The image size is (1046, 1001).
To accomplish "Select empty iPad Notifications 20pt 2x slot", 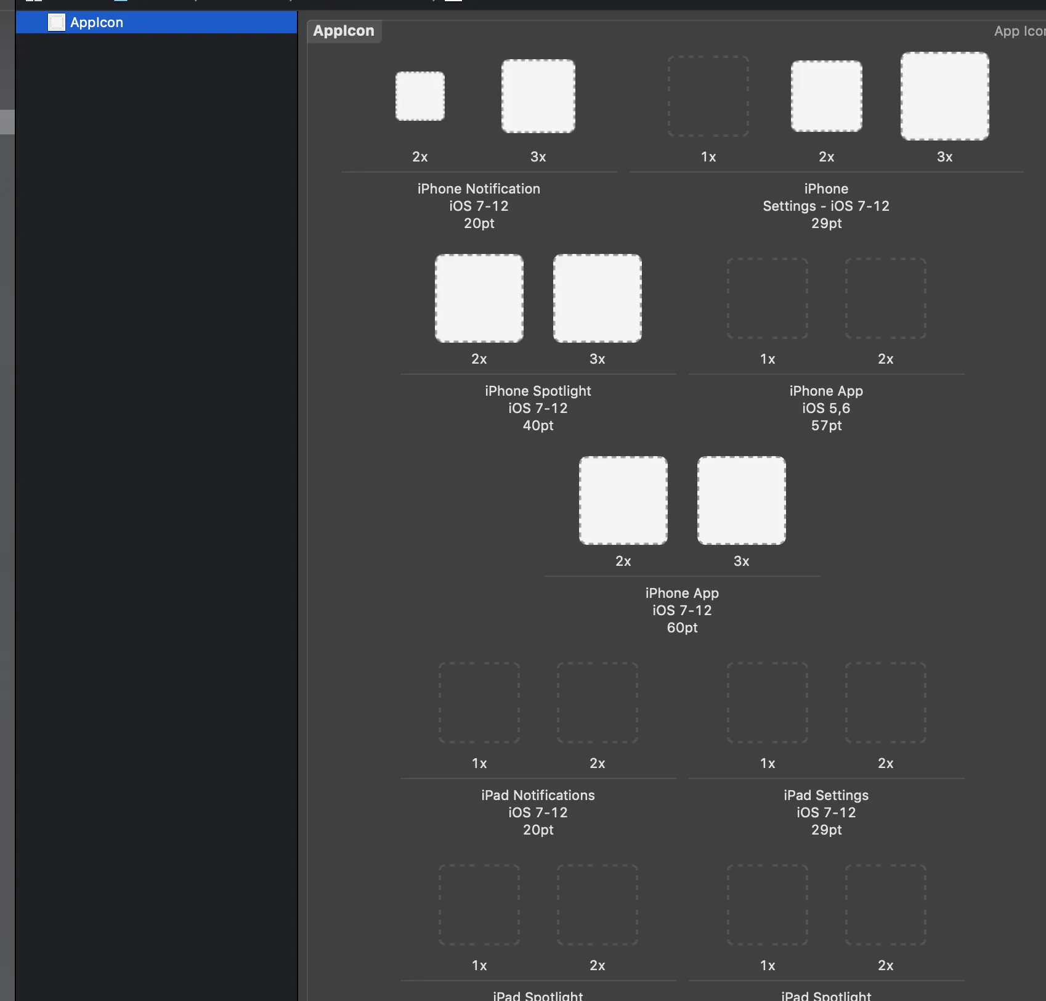I will click(x=598, y=703).
